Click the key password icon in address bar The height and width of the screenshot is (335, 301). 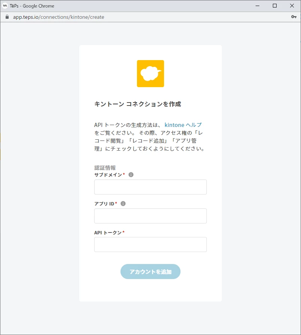coord(294,17)
